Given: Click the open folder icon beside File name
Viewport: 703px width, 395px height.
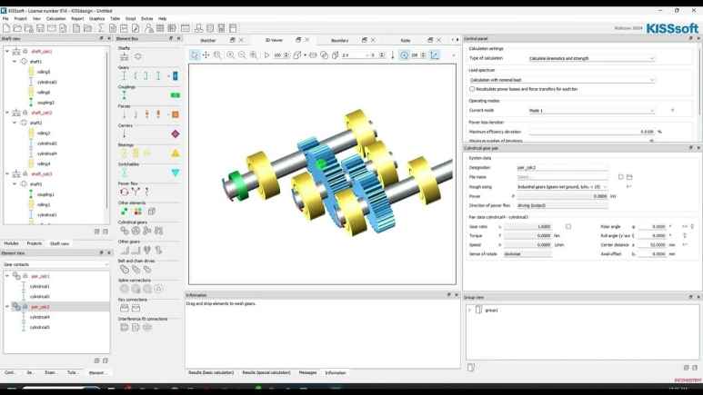Looking at the screenshot, I should 628,177.
